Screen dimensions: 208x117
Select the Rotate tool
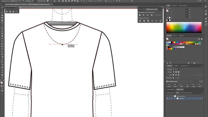click(2, 39)
